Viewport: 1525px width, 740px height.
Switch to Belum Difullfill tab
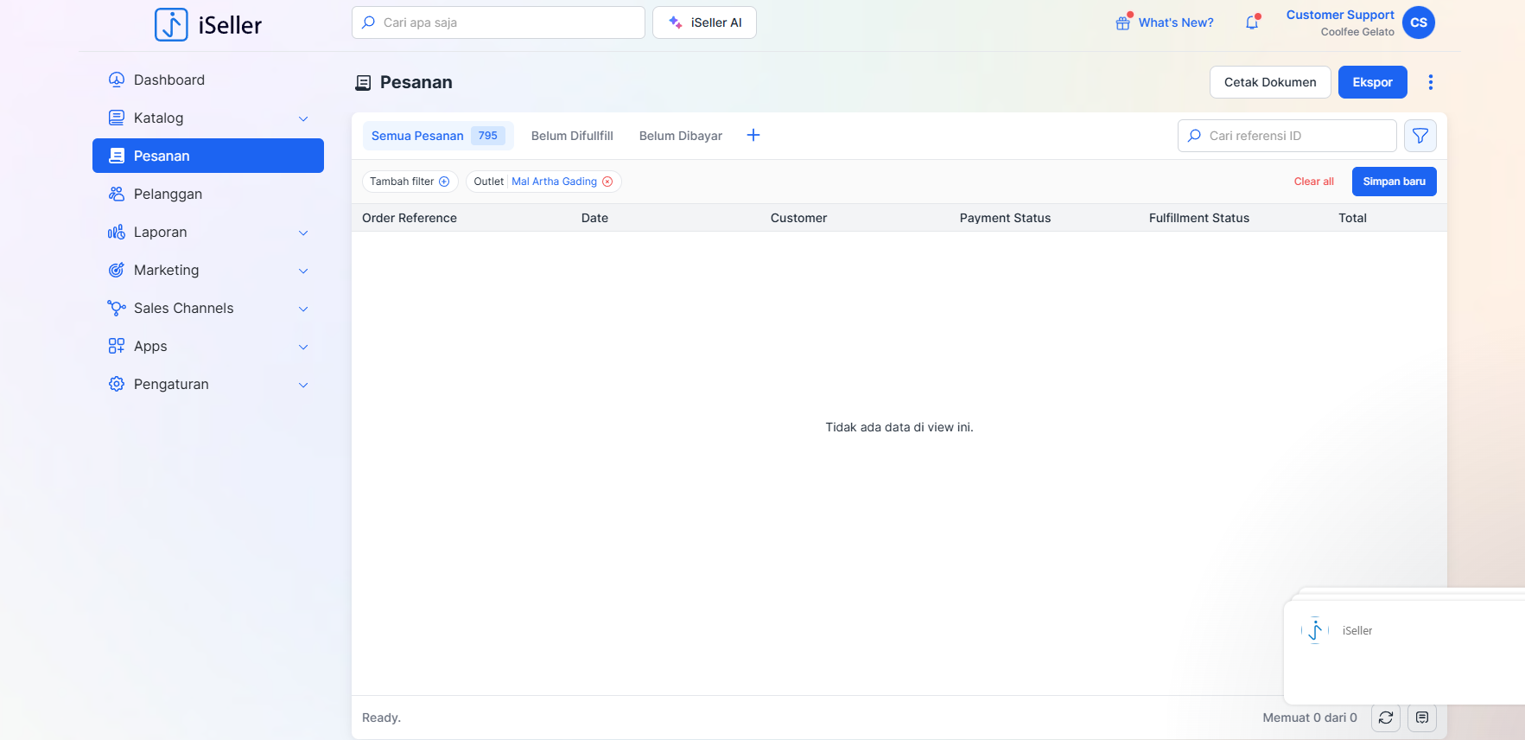[572, 136]
